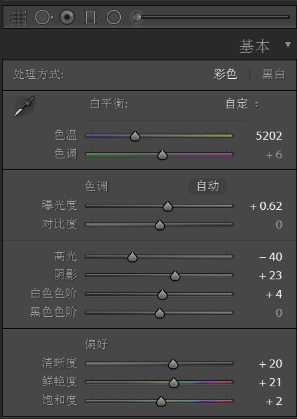Edit the tint value +6
Image resolution: width=297 pixels, height=419 pixels.
coord(274,155)
